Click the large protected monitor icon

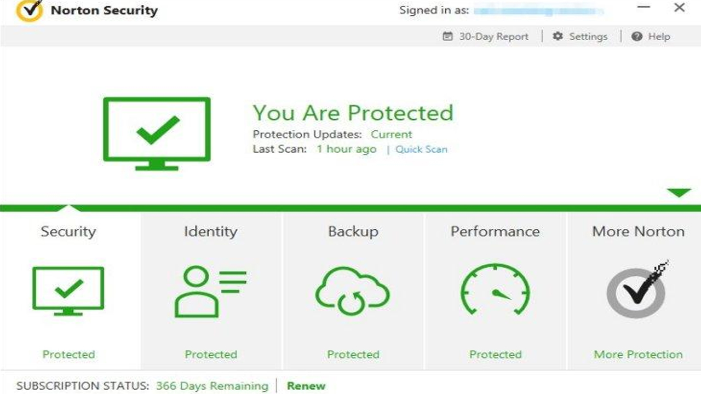pos(157,133)
